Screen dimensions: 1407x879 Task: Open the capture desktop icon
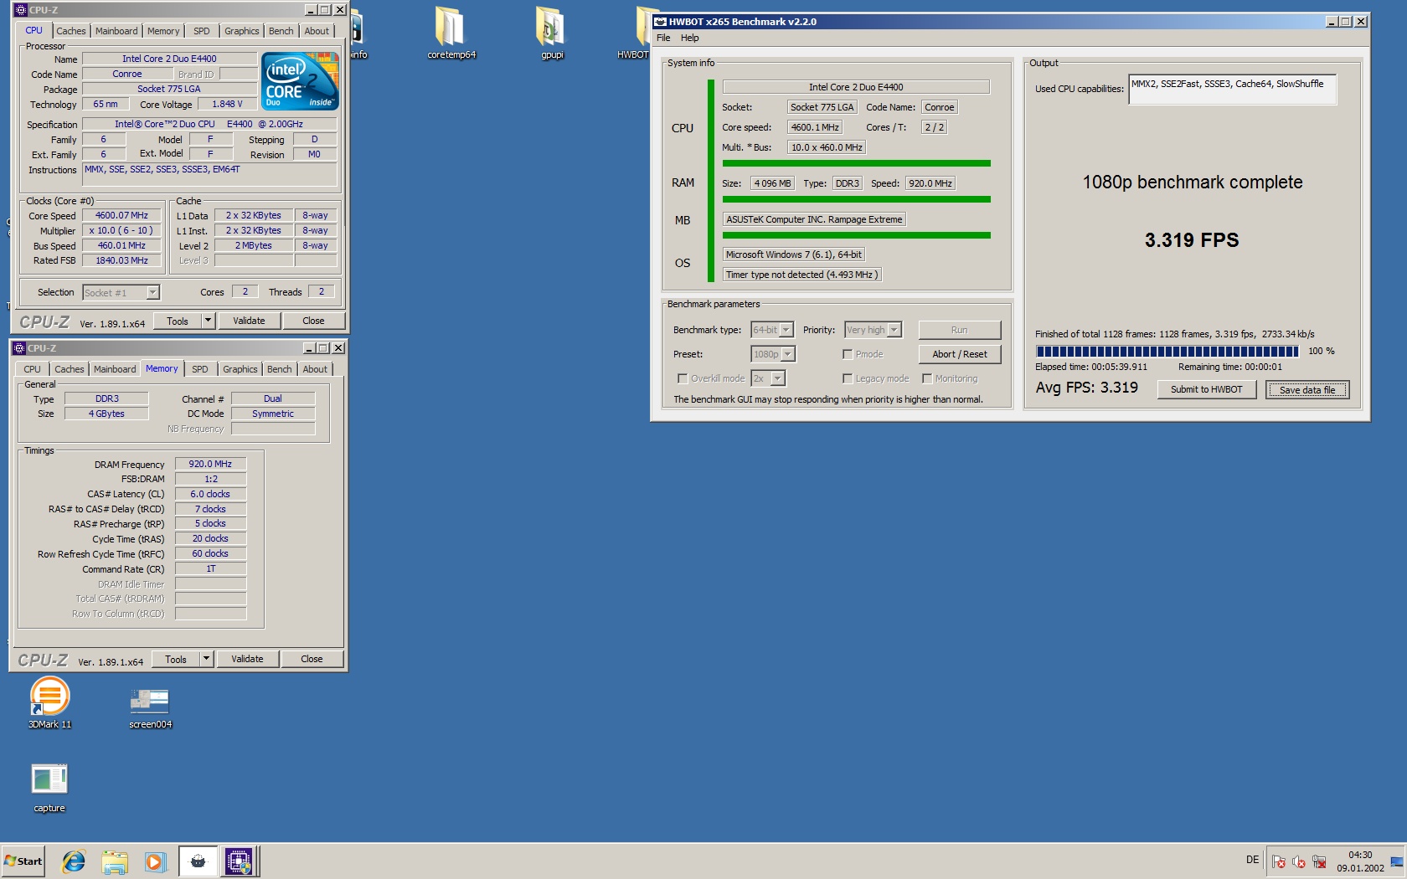49,787
